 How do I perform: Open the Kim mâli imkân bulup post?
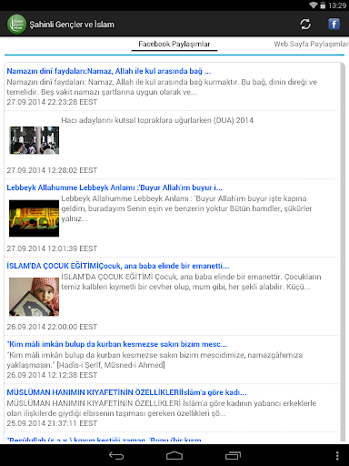(x=116, y=344)
